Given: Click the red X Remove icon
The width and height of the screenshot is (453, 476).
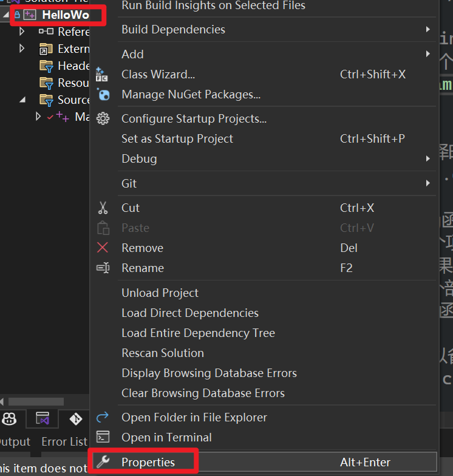Looking at the screenshot, I should click(x=103, y=248).
